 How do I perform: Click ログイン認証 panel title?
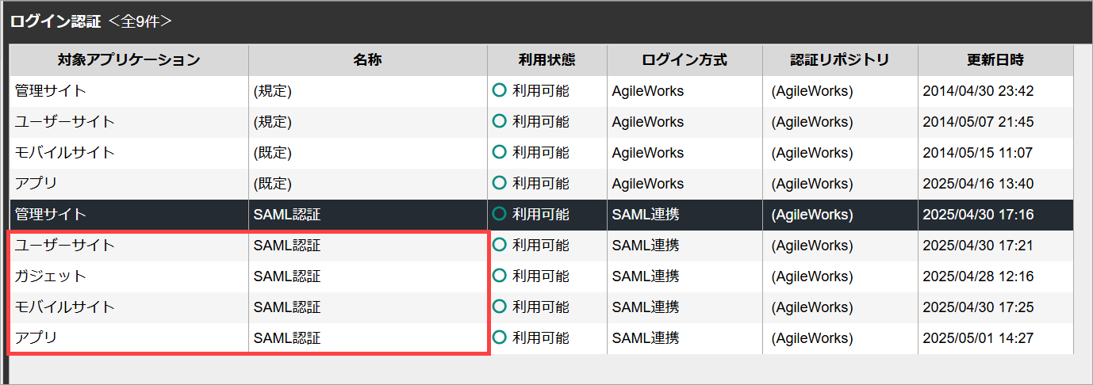tap(56, 21)
